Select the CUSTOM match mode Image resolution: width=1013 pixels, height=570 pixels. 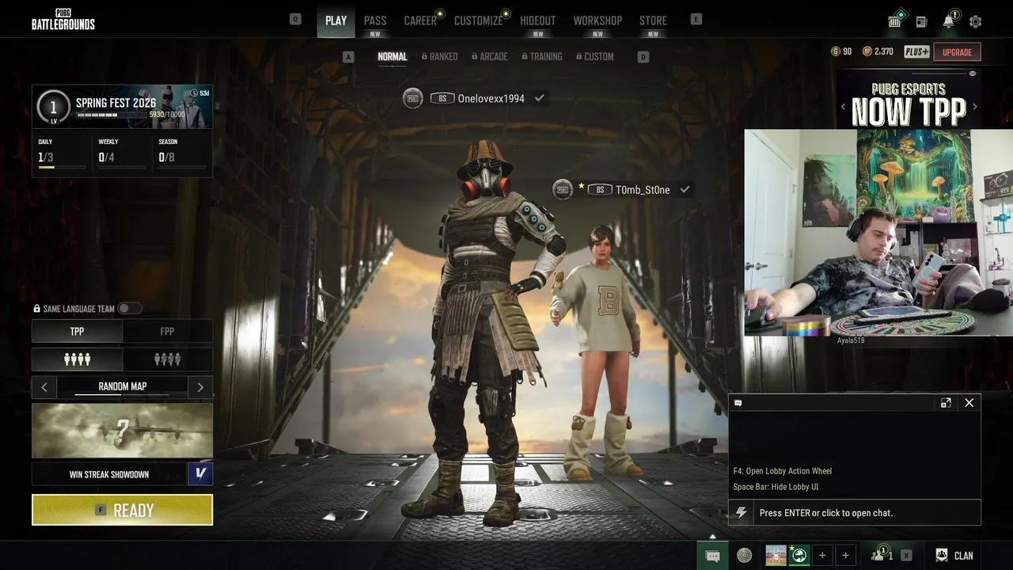(595, 56)
